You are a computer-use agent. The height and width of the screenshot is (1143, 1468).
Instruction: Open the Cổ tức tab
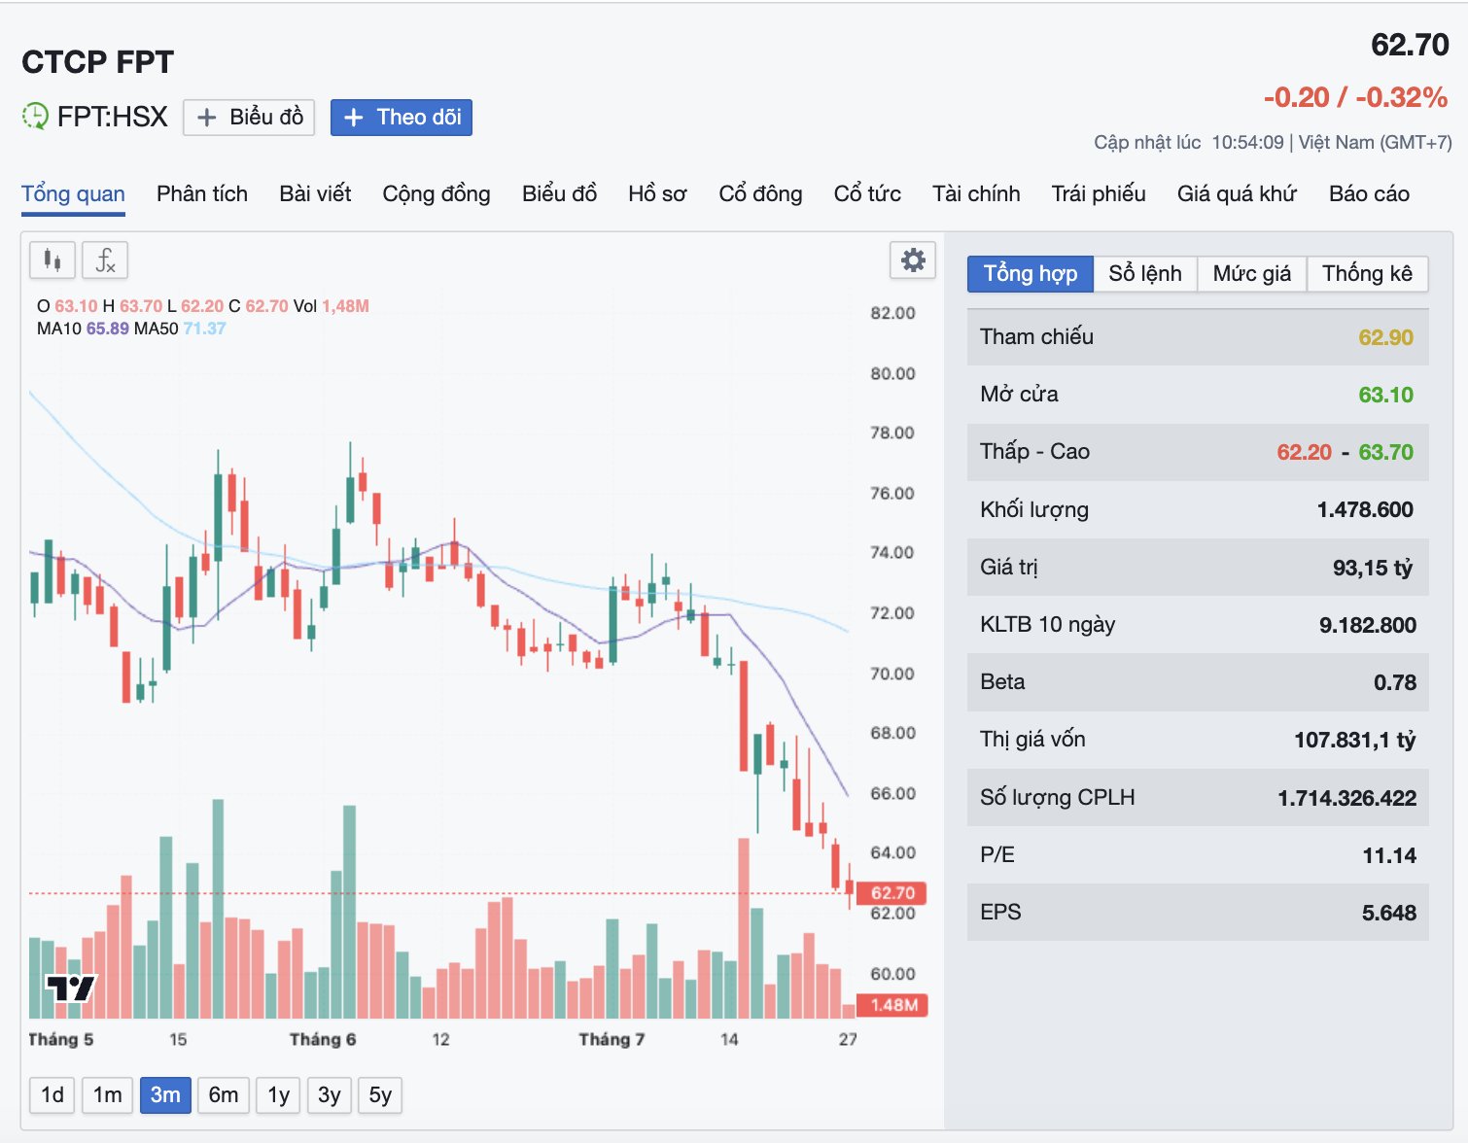pos(867,193)
